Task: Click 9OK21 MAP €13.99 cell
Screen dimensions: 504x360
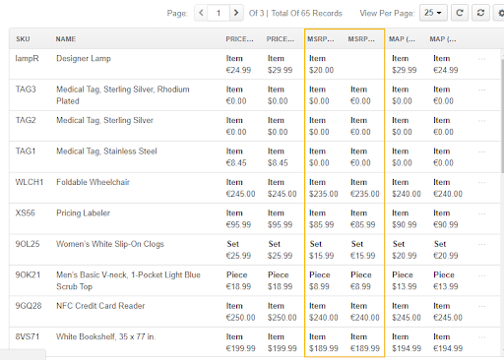Action: [446, 286]
